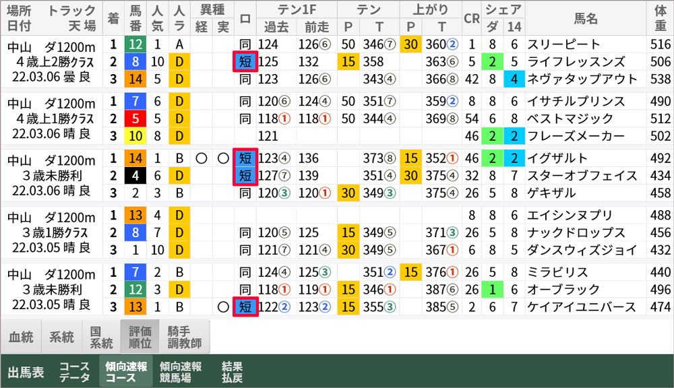The width and height of the screenshot is (674, 388).
Task: Click the horse name スターオブフェイス
Action: (582, 176)
